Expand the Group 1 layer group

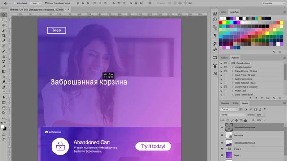pos(226,149)
